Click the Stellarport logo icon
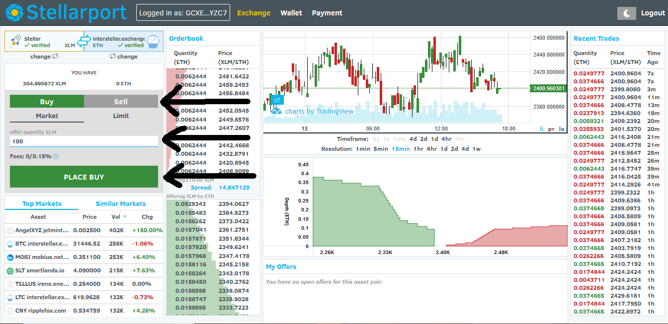This screenshot has width=668, height=324. tap(14, 12)
